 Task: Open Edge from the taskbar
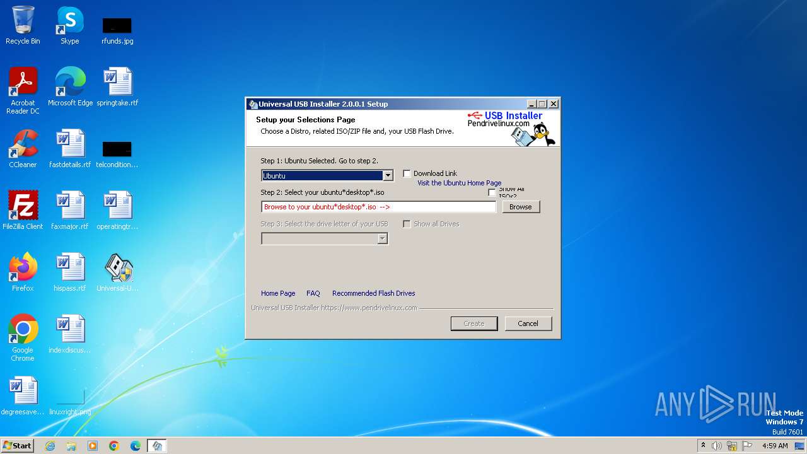(x=136, y=446)
